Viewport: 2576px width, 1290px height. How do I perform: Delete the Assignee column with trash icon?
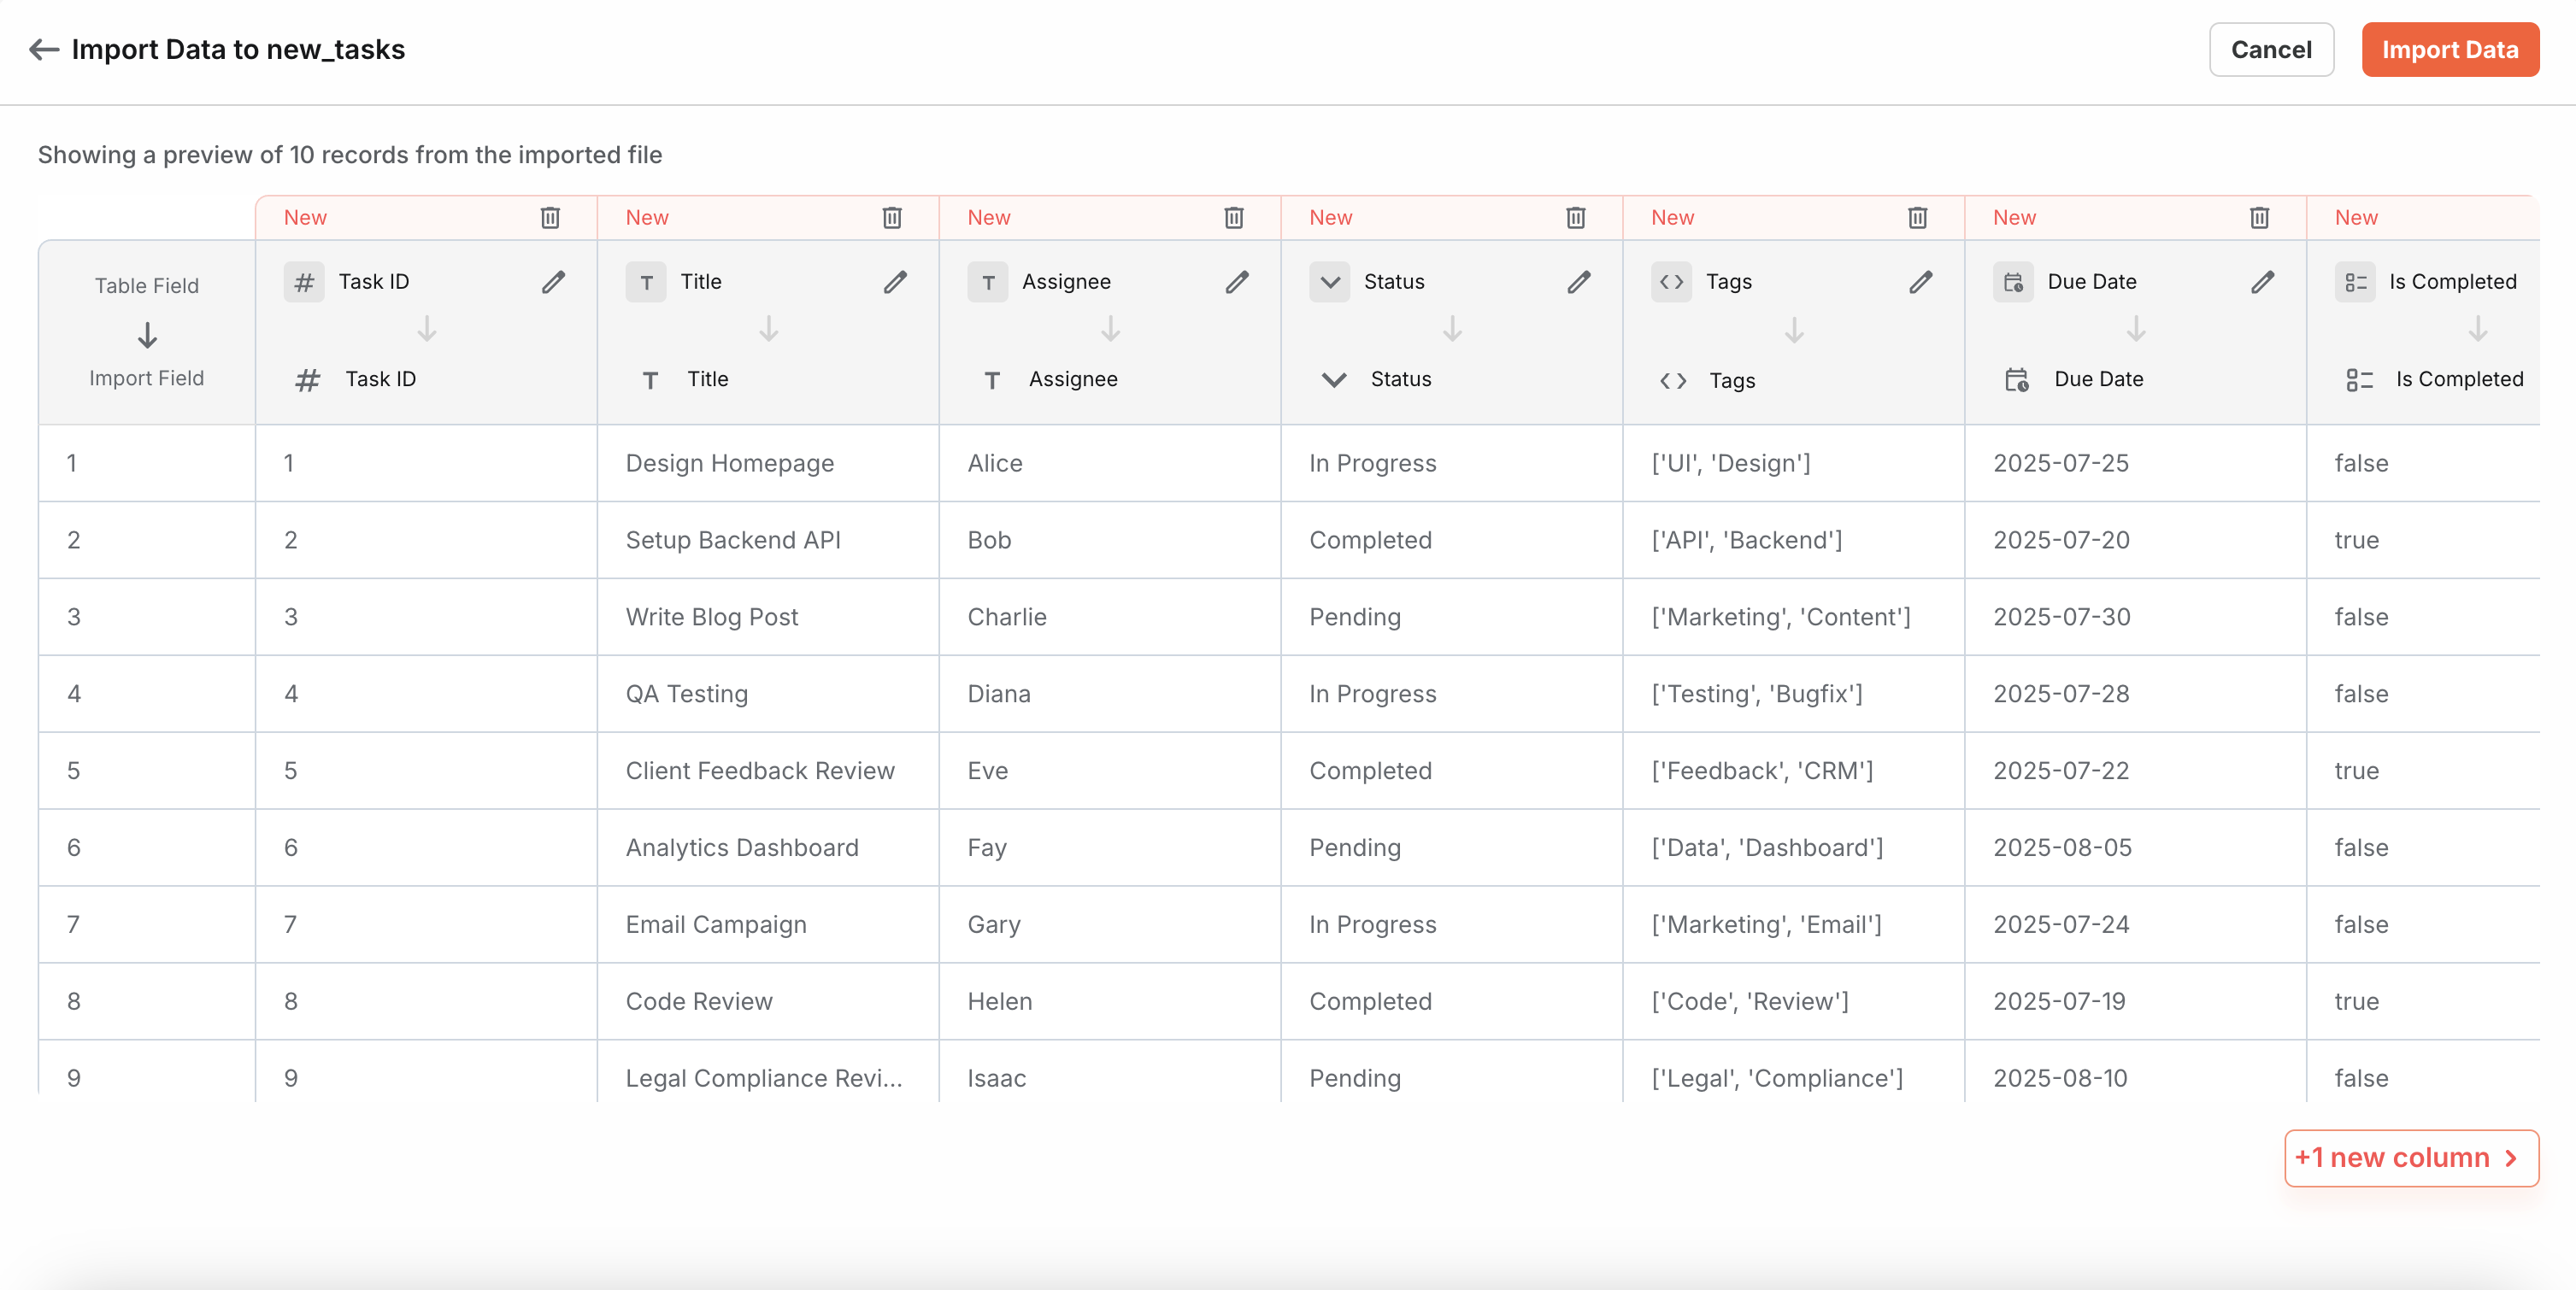[x=1234, y=217]
